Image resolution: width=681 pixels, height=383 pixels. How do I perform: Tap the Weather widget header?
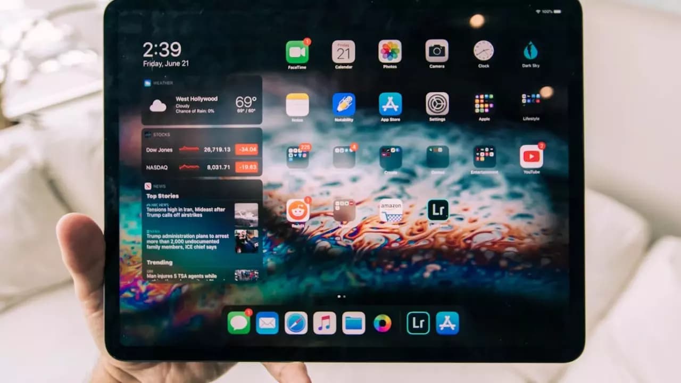click(159, 83)
